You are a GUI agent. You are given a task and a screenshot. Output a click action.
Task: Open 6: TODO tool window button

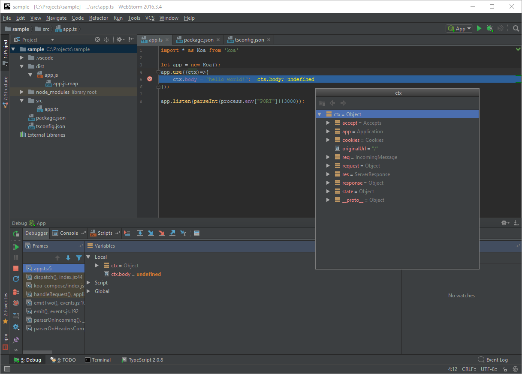click(63, 360)
